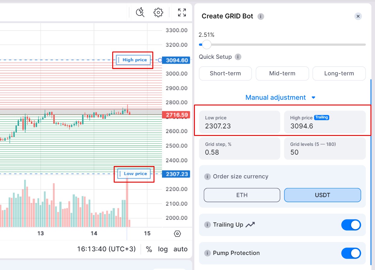Click the Pump Protection info icon
Image resolution: width=375 pixels, height=270 pixels.
pyautogui.click(x=207, y=253)
